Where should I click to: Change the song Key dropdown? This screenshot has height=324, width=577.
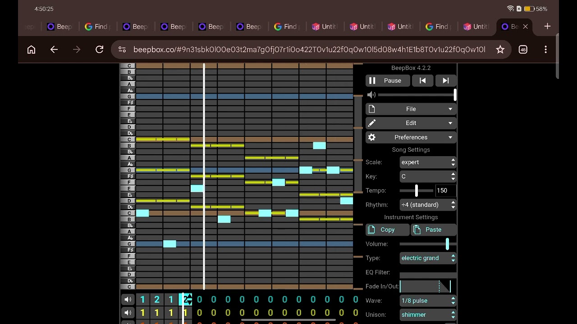click(x=428, y=176)
